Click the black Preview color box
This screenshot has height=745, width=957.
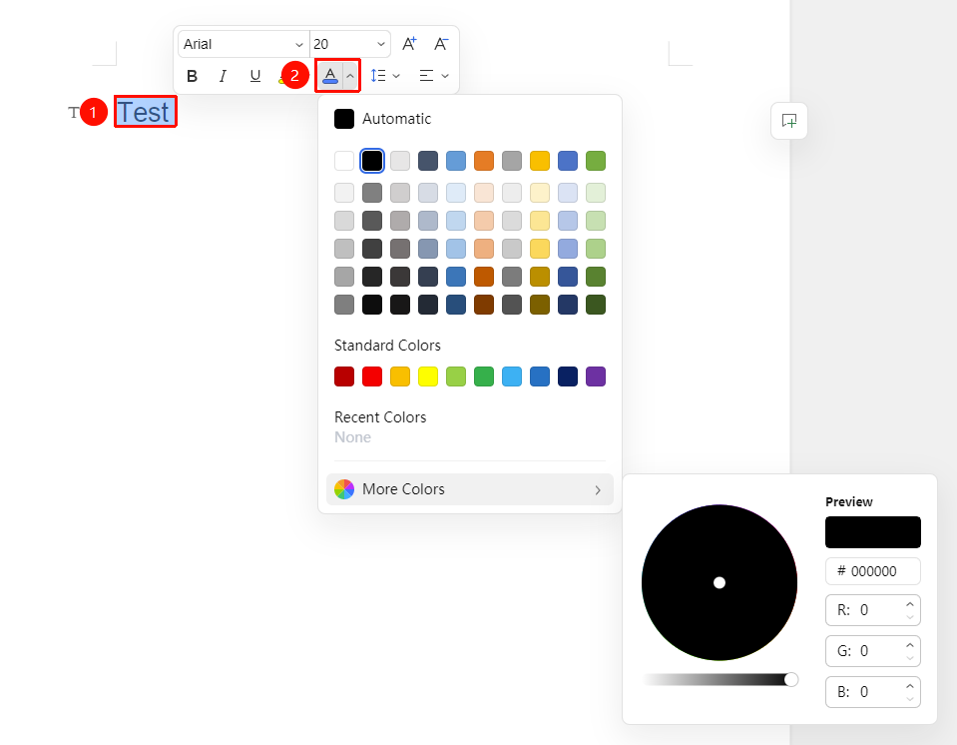tap(873, 532)
